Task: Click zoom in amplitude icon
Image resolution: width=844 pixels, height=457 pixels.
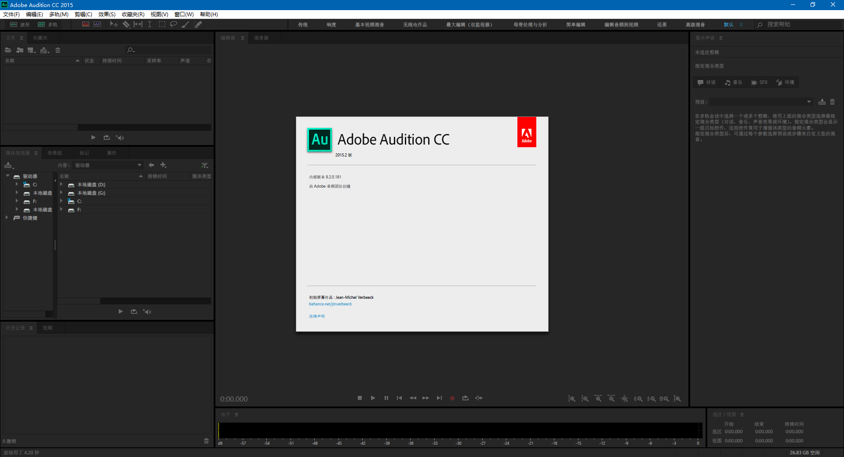Action: pos(571,399)
